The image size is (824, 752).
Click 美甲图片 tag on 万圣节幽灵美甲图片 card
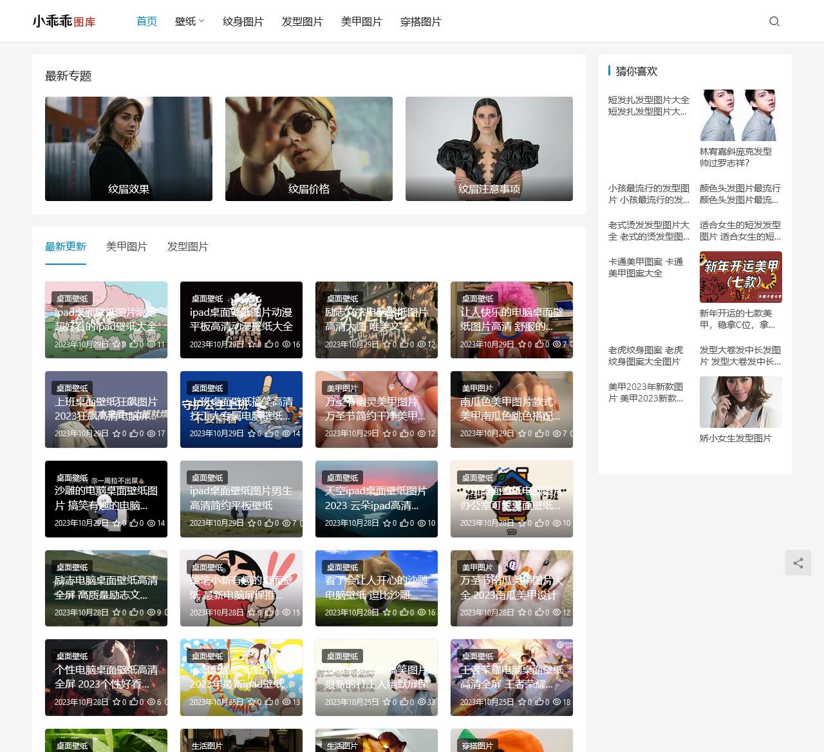(342, 388)
